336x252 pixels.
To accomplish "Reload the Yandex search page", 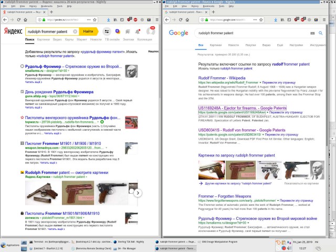I will [19, 20].
